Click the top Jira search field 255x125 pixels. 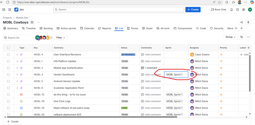119,10
